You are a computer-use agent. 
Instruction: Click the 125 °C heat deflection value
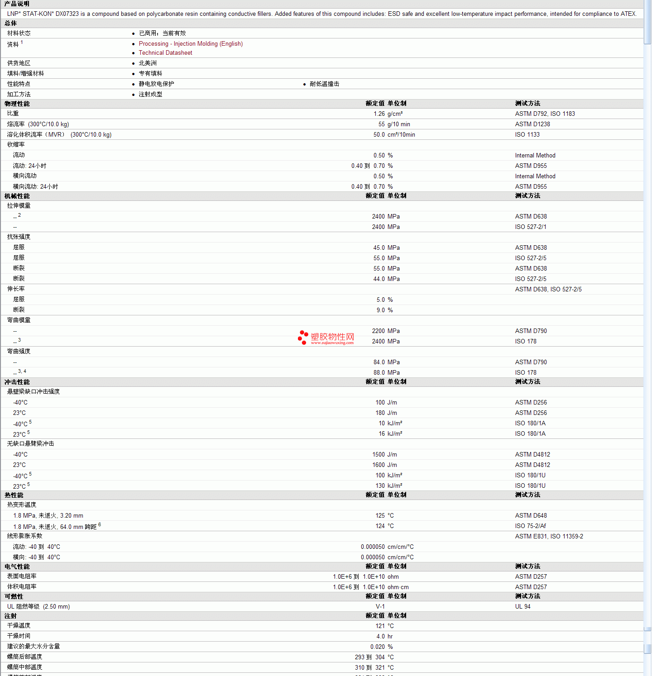click(384, 516)
